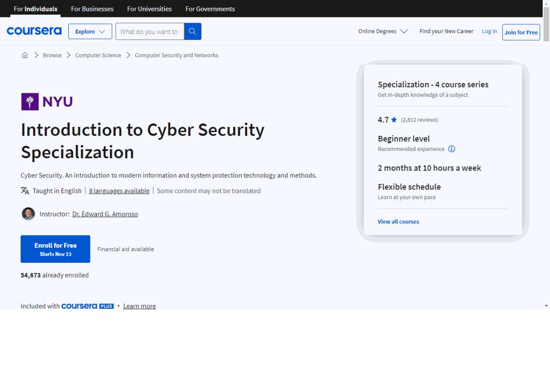Image resolution: width=550 pixels, height=367 pixels.
Task: Click the Enroll for Free button
Action: [x=55, y=249]
